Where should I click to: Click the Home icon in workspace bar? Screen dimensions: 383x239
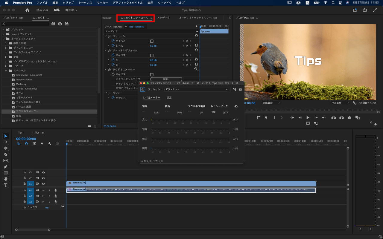pyautogui.click(x=28, y=10)
